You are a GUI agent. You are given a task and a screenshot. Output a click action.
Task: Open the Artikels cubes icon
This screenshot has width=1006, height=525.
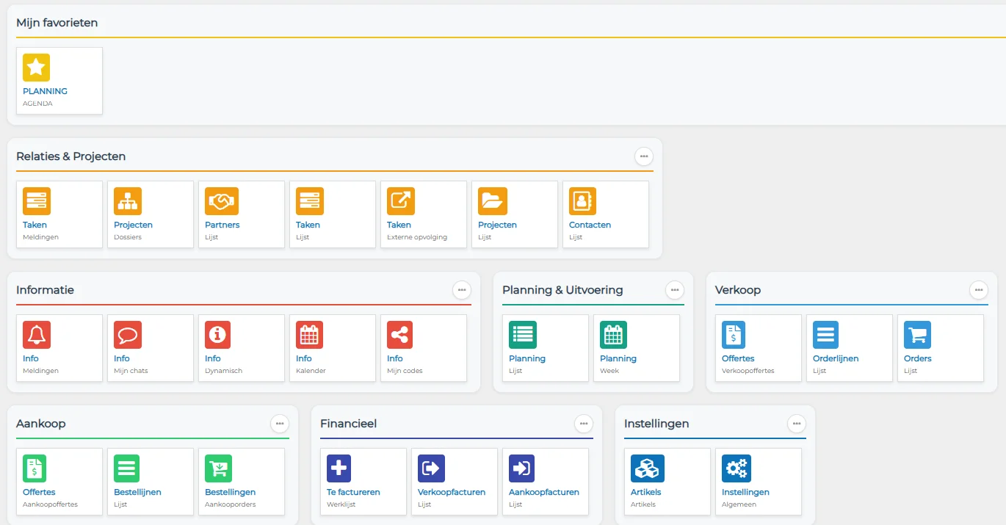click(648, 468)
